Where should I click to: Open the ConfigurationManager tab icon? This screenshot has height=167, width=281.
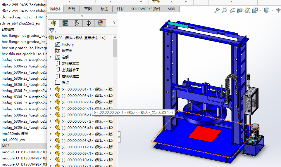tap(77, 23)
